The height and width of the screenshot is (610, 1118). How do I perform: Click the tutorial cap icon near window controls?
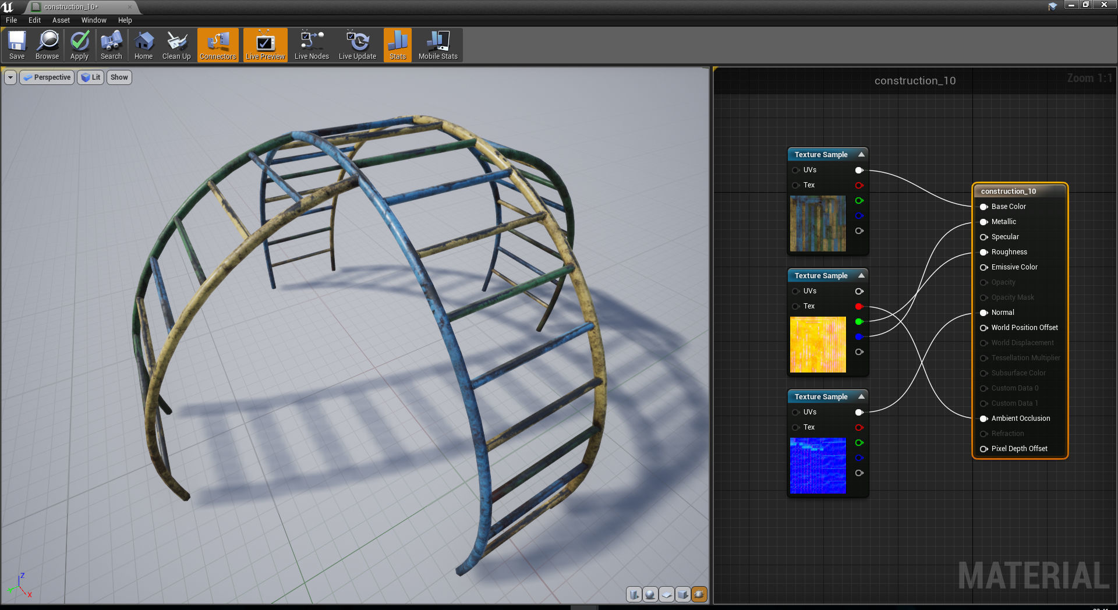coord(1053,6)
